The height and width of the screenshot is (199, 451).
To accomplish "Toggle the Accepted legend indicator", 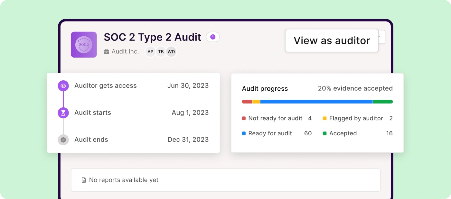I will [325, 133].
